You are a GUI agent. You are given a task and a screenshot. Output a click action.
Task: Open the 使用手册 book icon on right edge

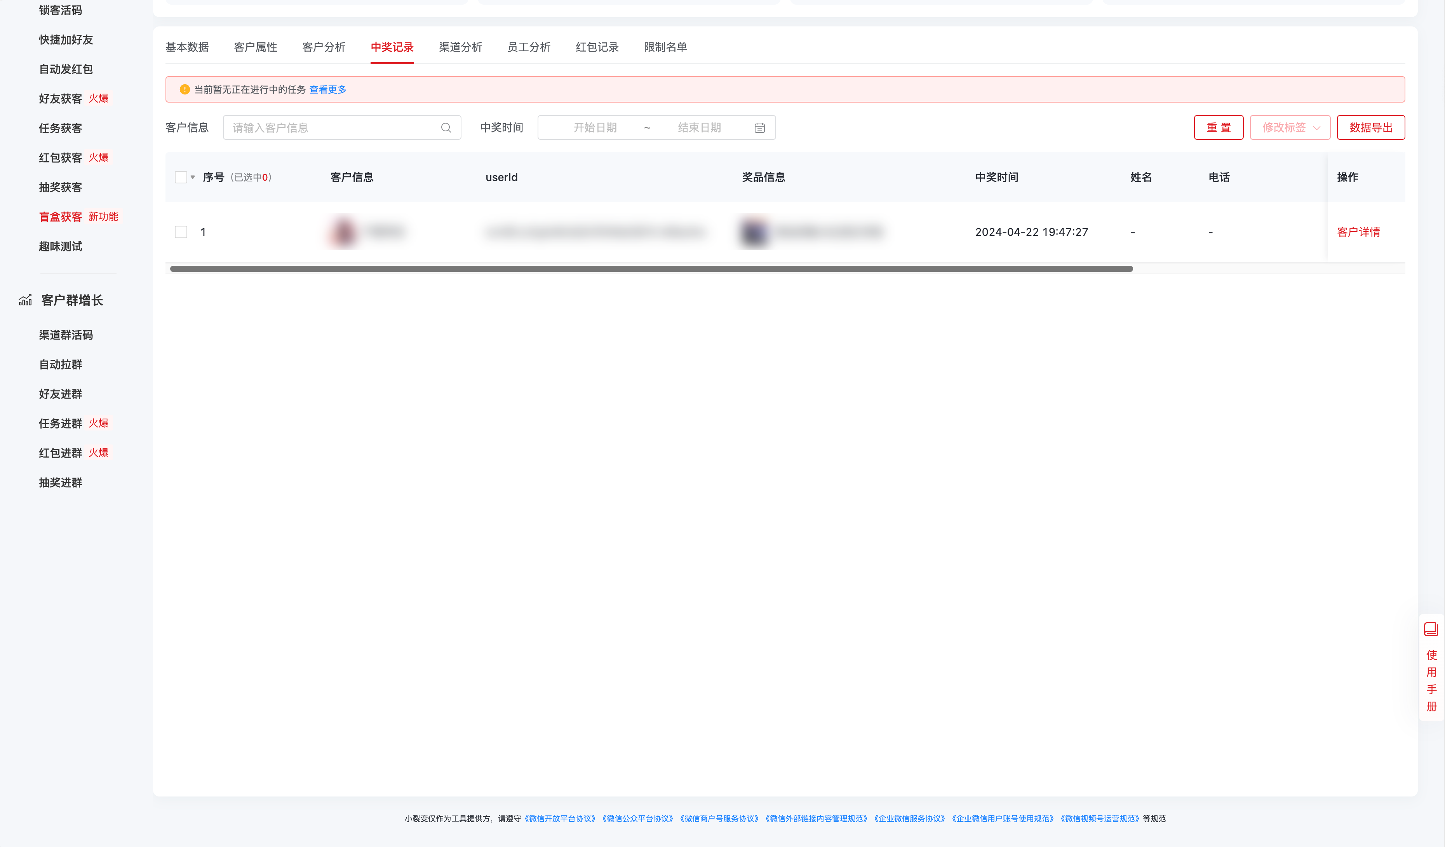(1431, 629)
